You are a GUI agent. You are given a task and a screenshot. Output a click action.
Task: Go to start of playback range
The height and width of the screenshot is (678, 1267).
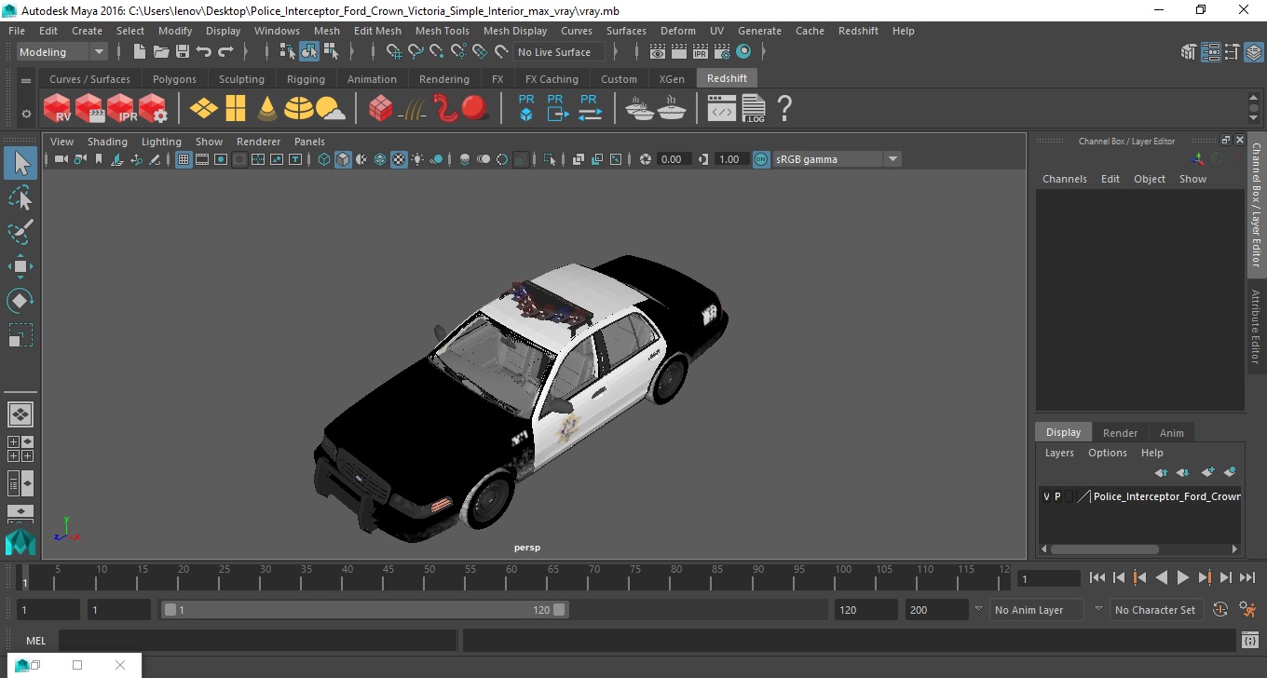(x=1097, y=577)
